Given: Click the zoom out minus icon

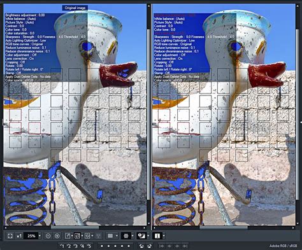Looking at the screenshot, I should [48, 236].
